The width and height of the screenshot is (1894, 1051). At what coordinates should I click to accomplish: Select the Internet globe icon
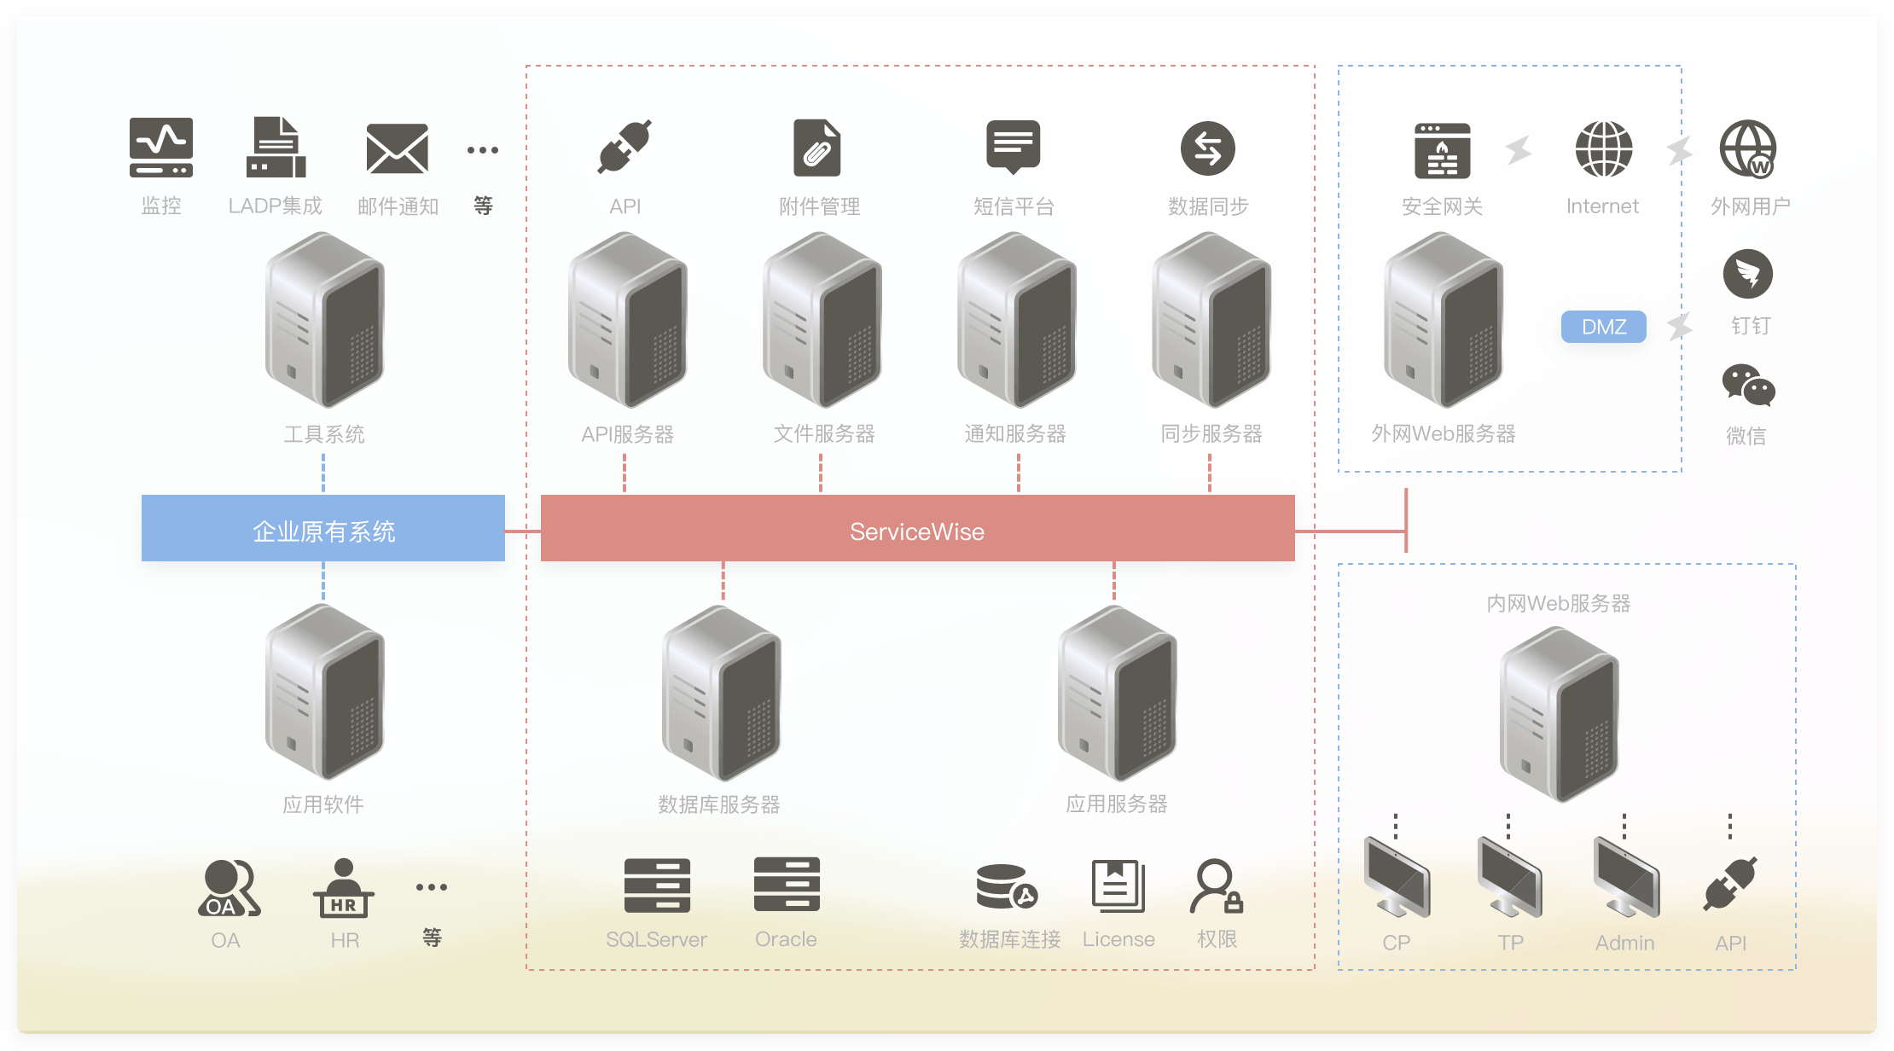[1604, 148]
